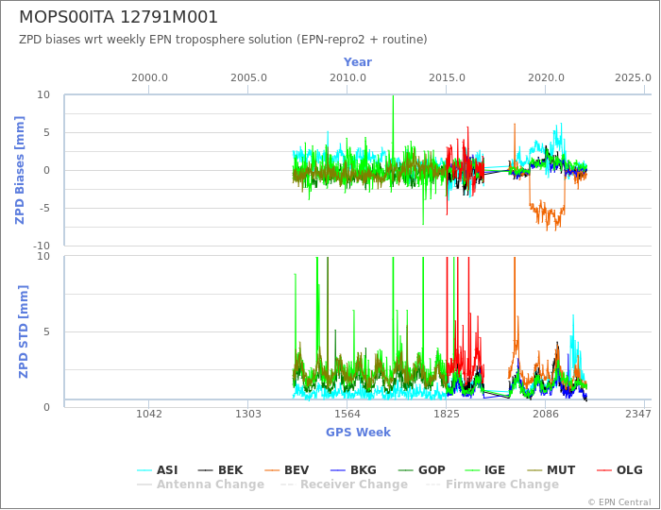The image size is (661, 510).
Task: Click the 2025.0 year tick label
Action: tap(633, 78)
